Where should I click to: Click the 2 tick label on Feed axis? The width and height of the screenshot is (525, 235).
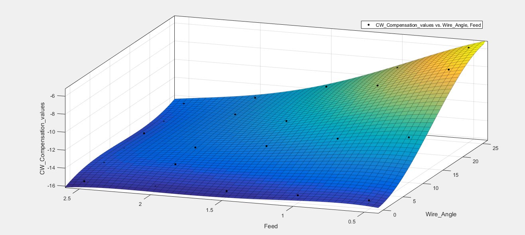pos(140,204)
